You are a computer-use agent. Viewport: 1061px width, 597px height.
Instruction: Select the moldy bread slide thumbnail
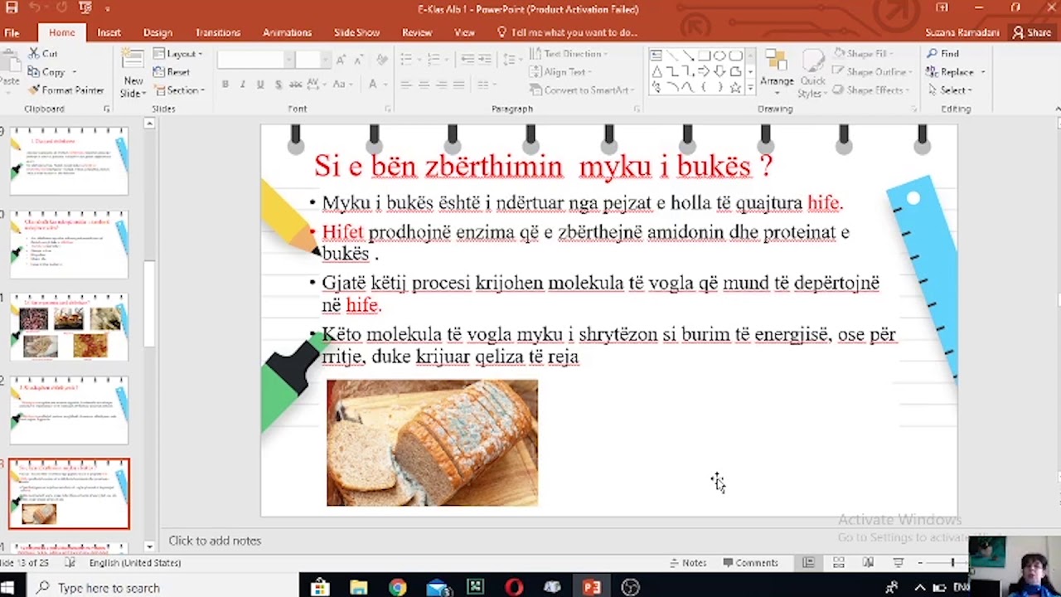pos(69,493)
